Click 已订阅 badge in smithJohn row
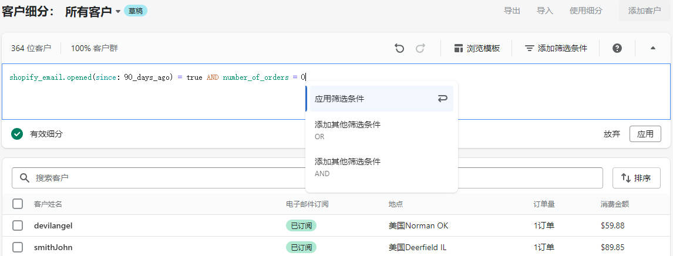Screen dimensions: 673x256 point(301,247)
